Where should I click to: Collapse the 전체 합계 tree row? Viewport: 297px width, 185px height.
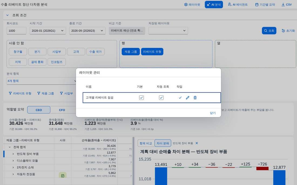[10, 147]
